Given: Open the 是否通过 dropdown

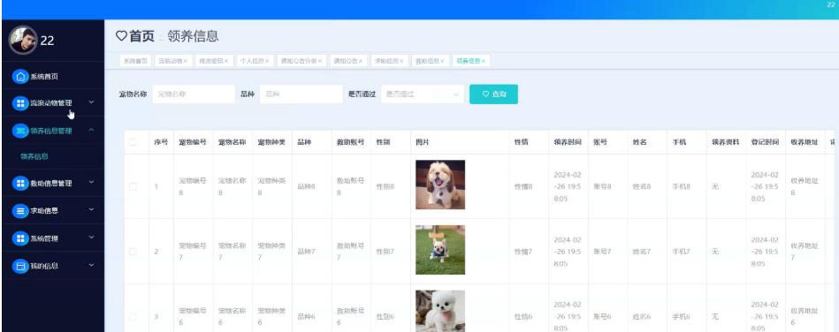Looking at the screenshot, I should (x=423, y=94).
